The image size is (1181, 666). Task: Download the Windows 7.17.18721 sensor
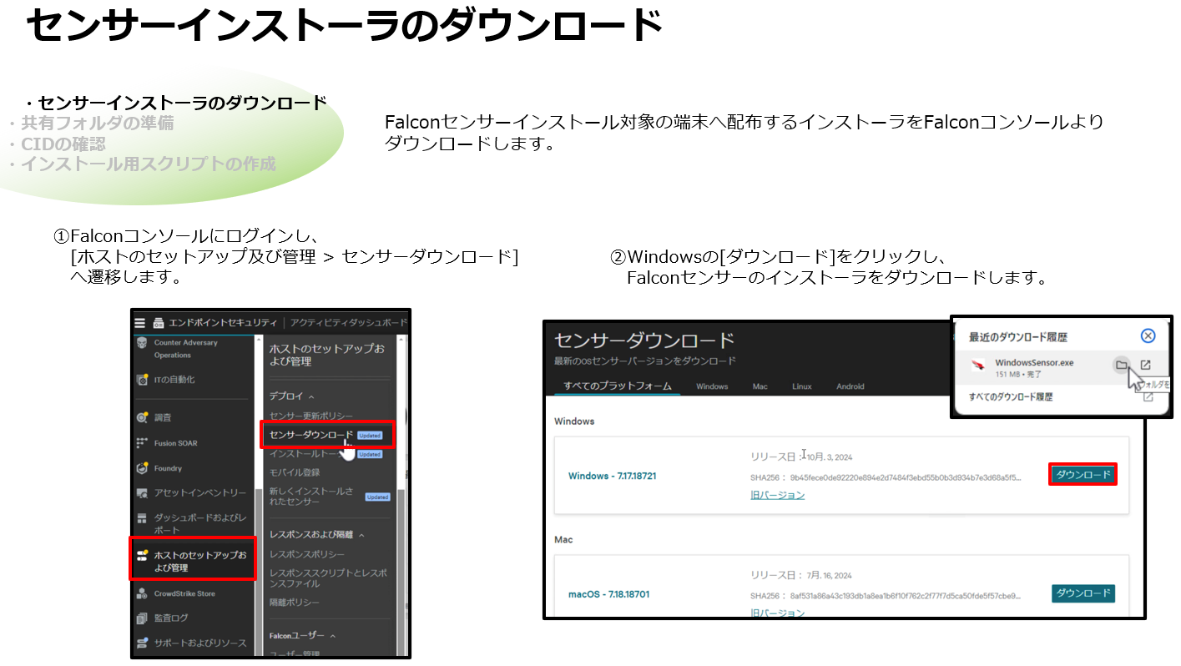1083,475
